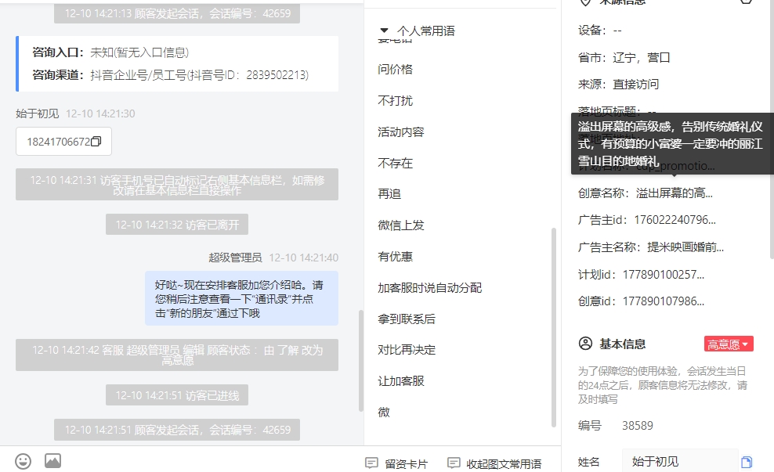Select the 微 quick phrase
The image size is (774, 472).
tap(384, 412)
